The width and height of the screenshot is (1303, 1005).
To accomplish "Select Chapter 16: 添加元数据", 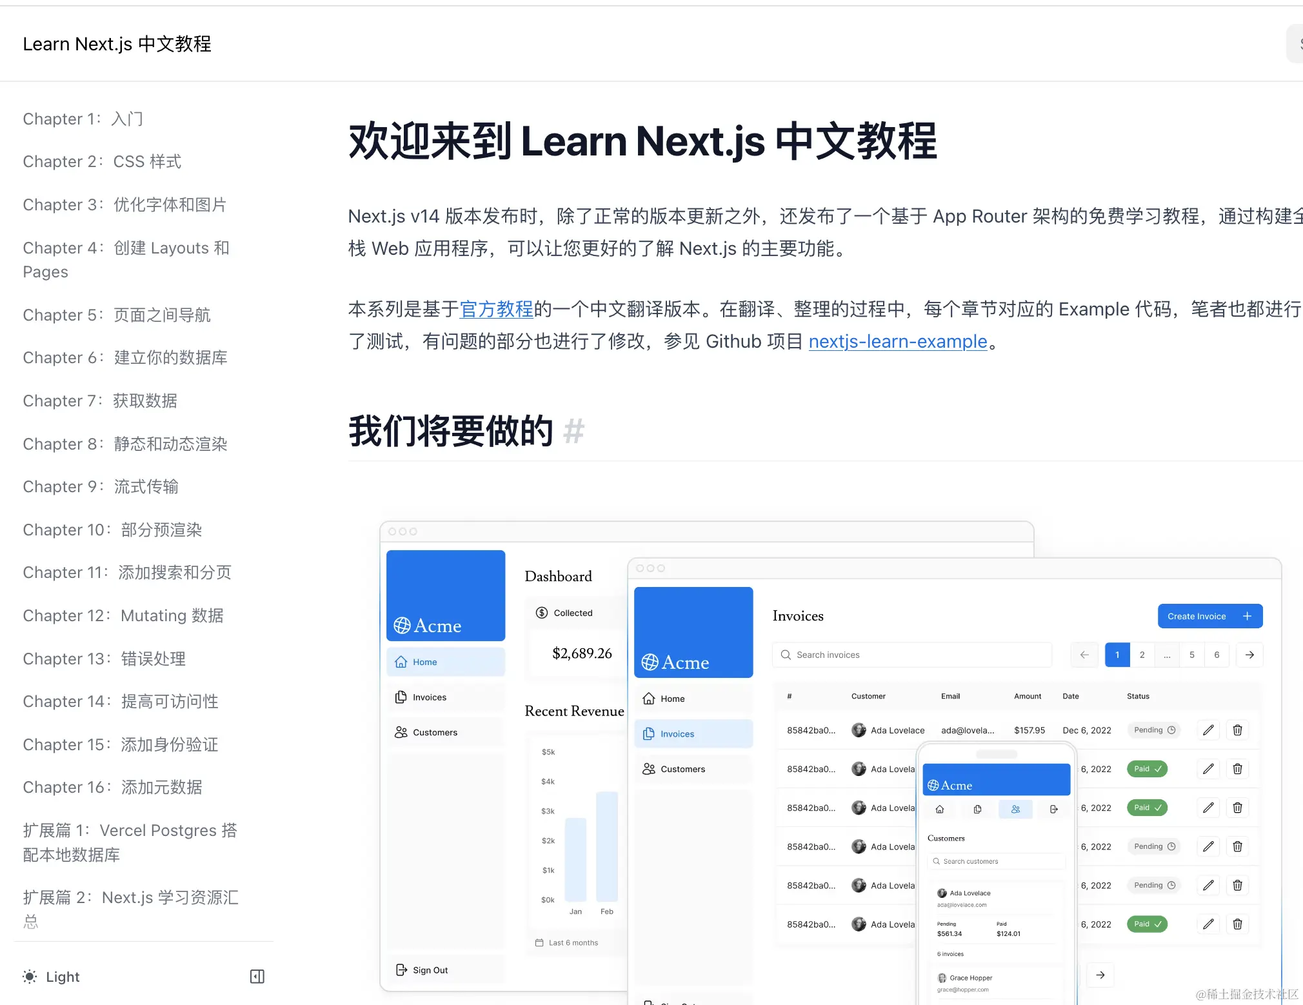I will [x=113, y=787].
